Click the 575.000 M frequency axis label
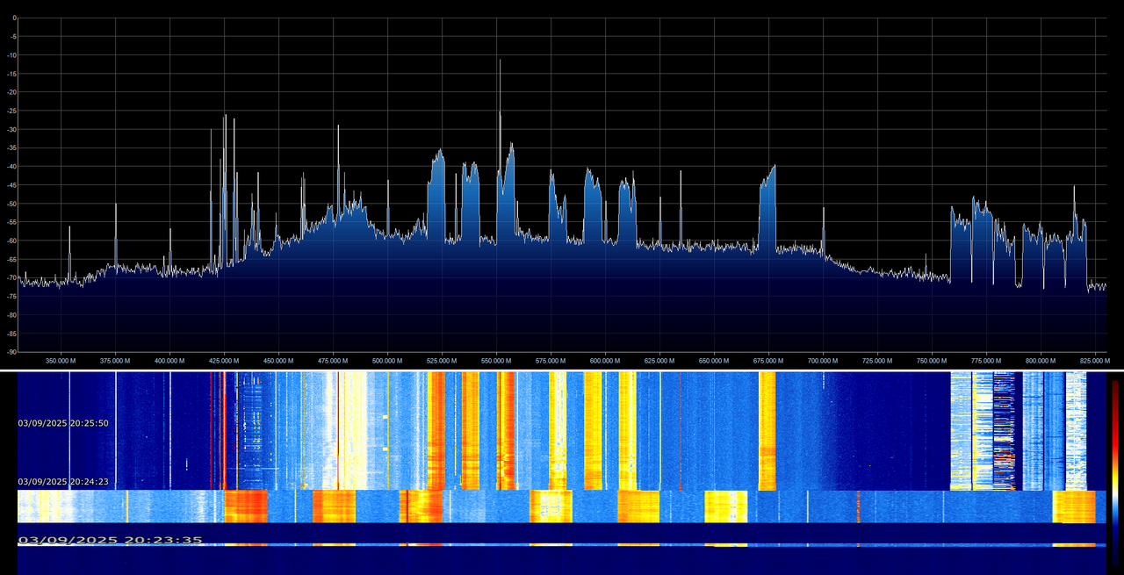1124x575 pixels. coord(551,360)
